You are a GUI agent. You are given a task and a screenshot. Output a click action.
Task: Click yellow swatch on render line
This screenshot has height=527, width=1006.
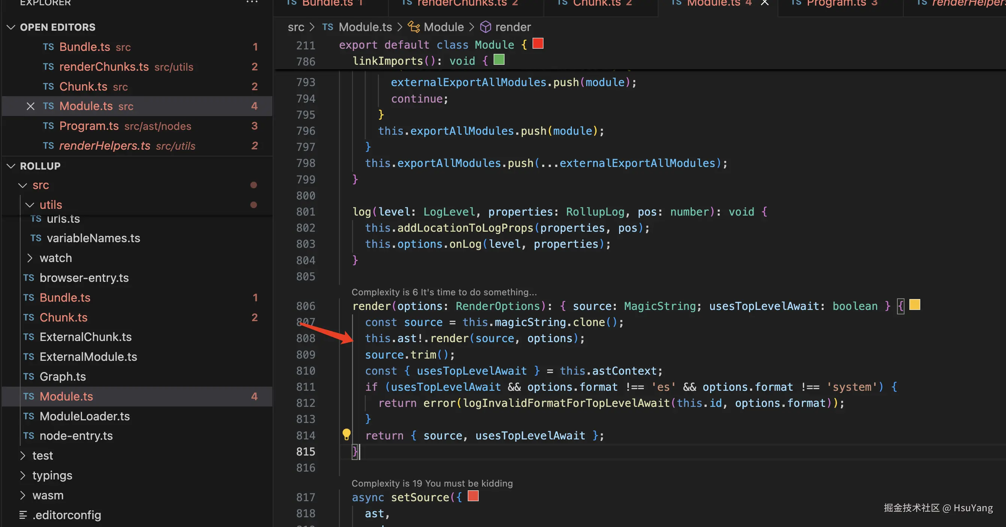914,305
